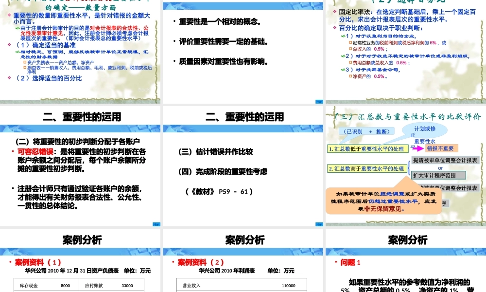
Task: Click the line 净资产的 0.5%。
Action: pyautogui.click(x=370, y=76)
